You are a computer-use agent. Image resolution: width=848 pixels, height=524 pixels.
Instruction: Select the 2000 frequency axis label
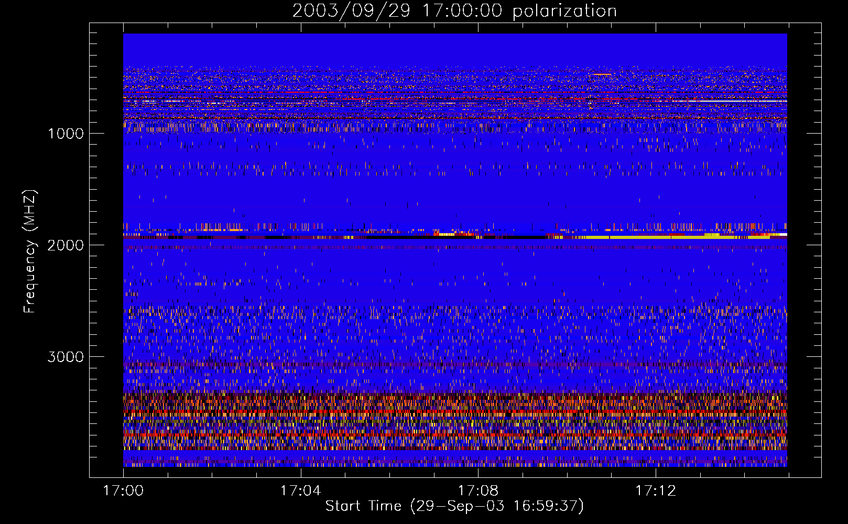(66, 245)
